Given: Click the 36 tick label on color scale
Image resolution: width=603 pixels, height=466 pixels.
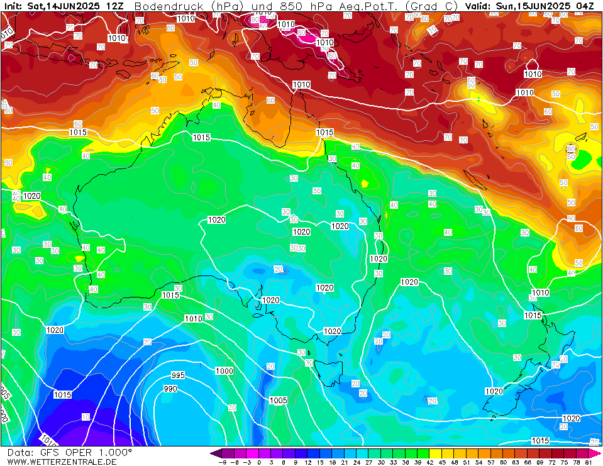Looking at the screenshot, I should [x=406, y=462].
